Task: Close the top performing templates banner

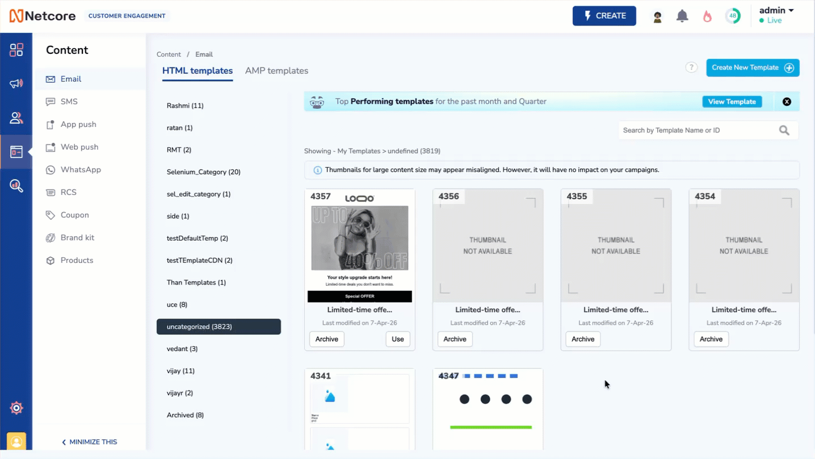Action: tap(787, 102)
